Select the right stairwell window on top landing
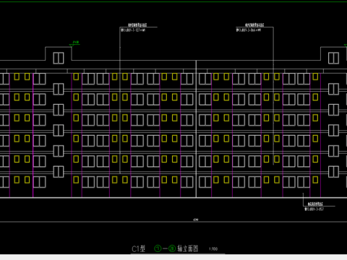The height and width of the screenshot is (260, 347). [x=333, y=89]
